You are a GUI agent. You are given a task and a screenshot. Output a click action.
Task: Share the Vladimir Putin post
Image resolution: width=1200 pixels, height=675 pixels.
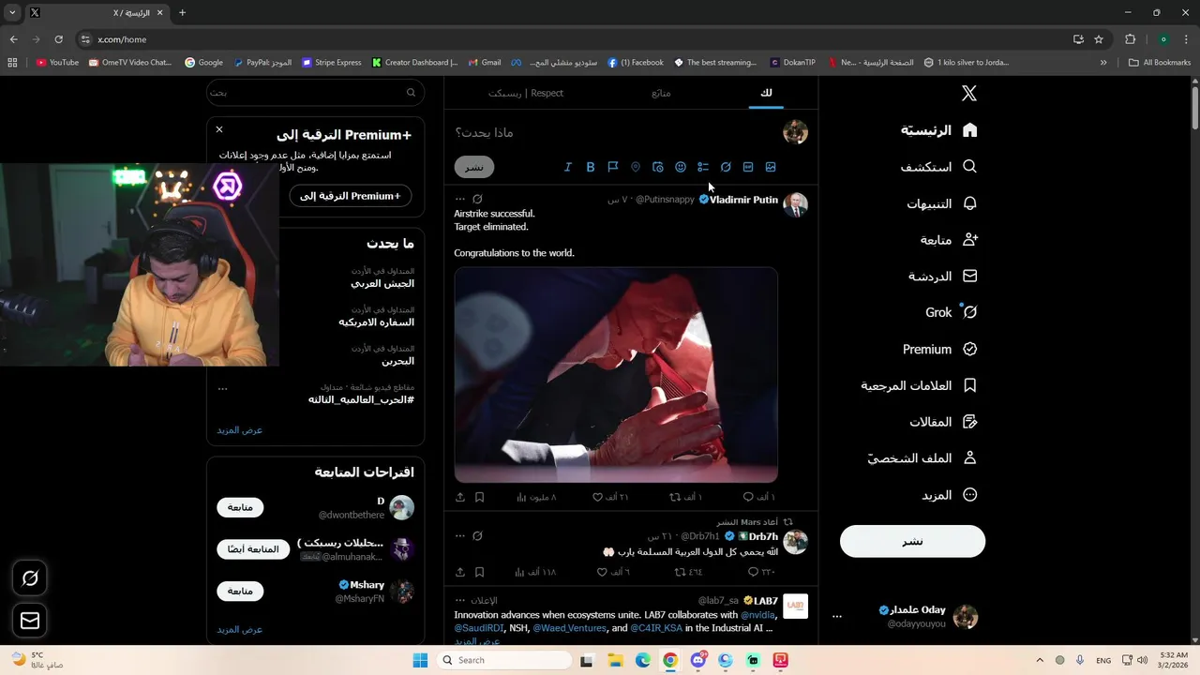pyautogui.click(x=460, y=497)
